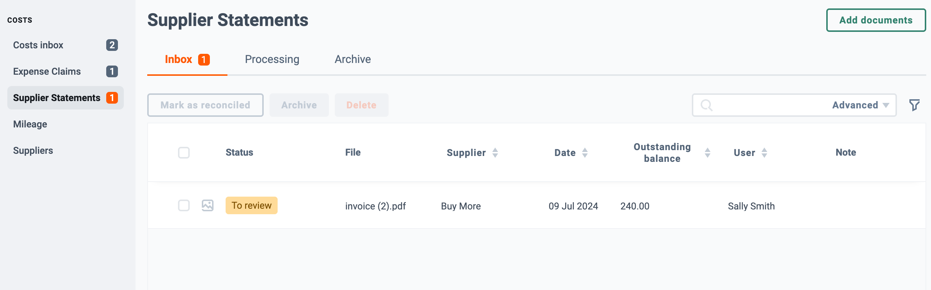
Task: Click the search magnifier icon
Action: coord(706,105)
